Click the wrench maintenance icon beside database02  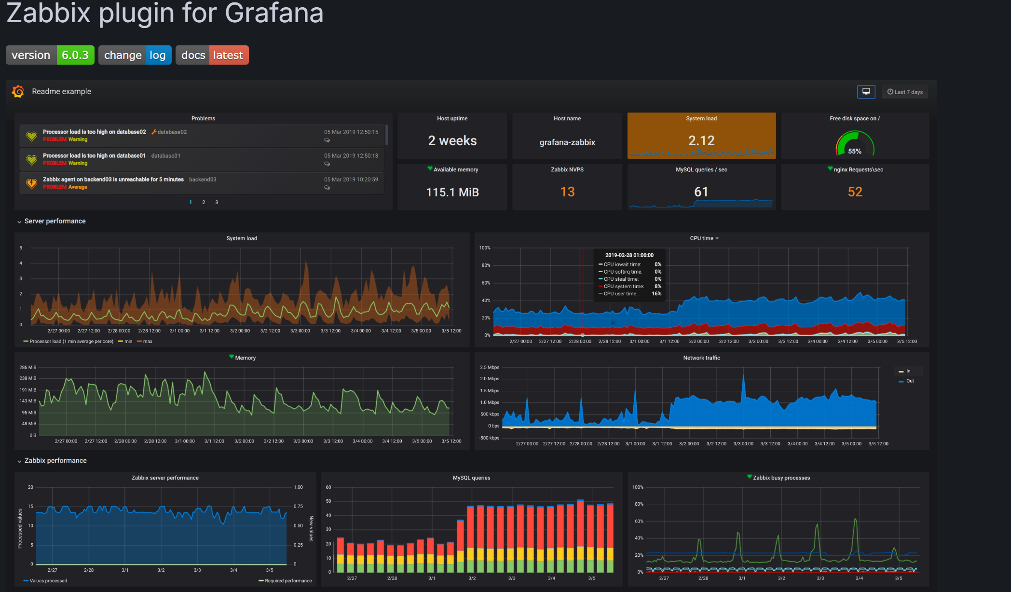(154, 132)
